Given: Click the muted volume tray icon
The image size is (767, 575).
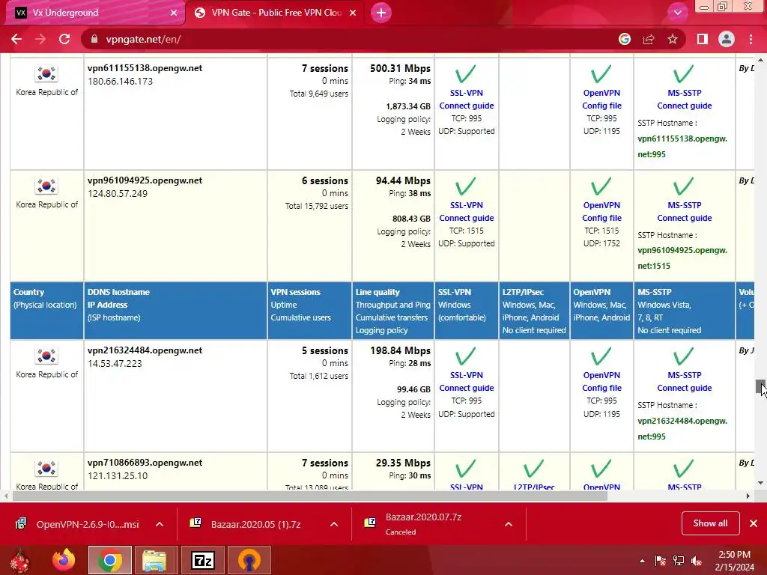Looking at the screenshot, I should click(697, 561).
